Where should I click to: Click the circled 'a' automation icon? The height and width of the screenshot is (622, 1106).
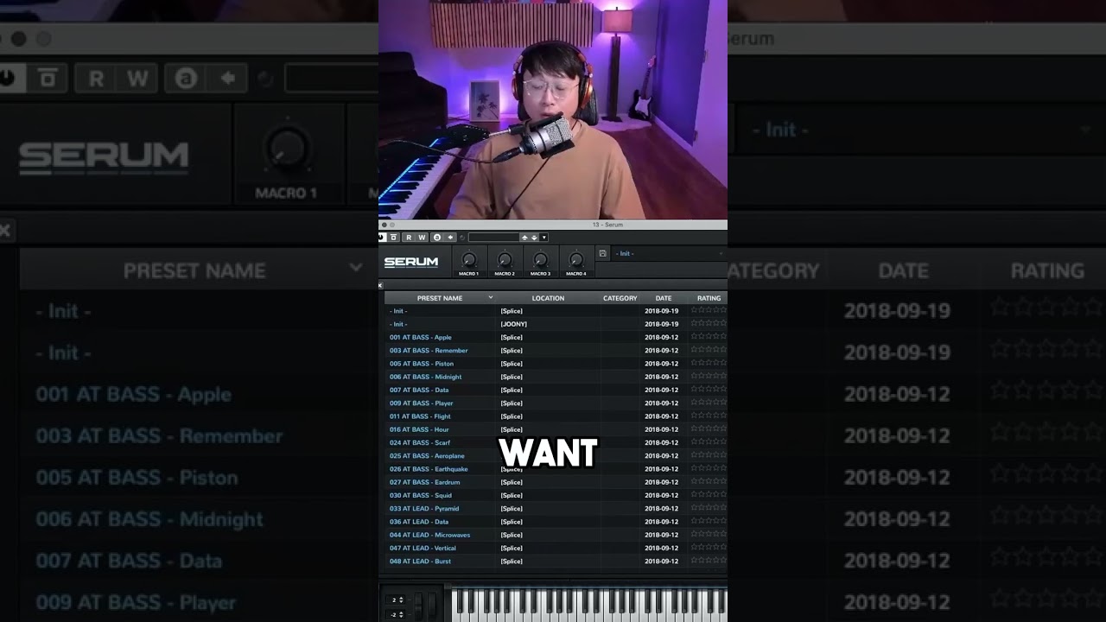437,238
